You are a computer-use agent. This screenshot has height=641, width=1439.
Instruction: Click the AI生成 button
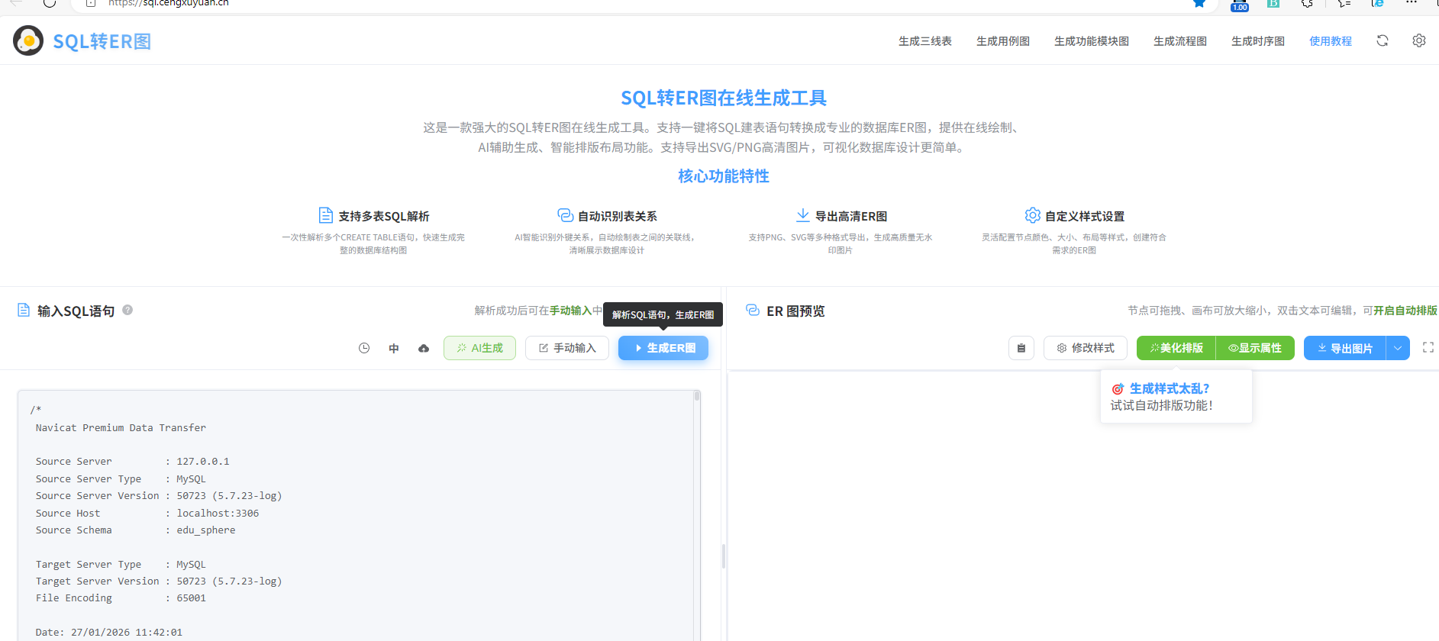[479, 348]
